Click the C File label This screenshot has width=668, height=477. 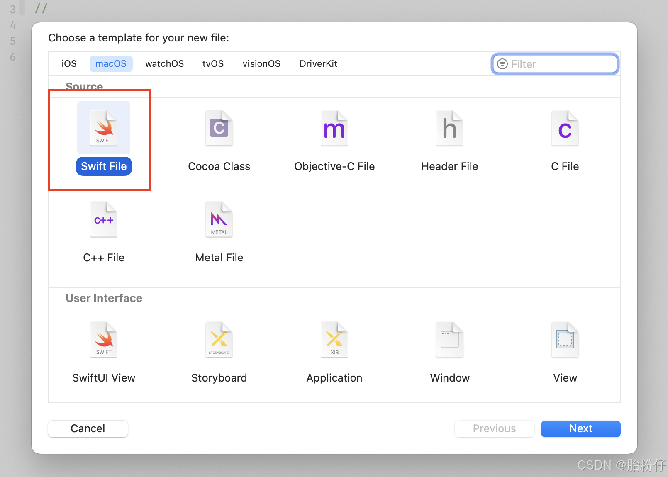point(565,166)
